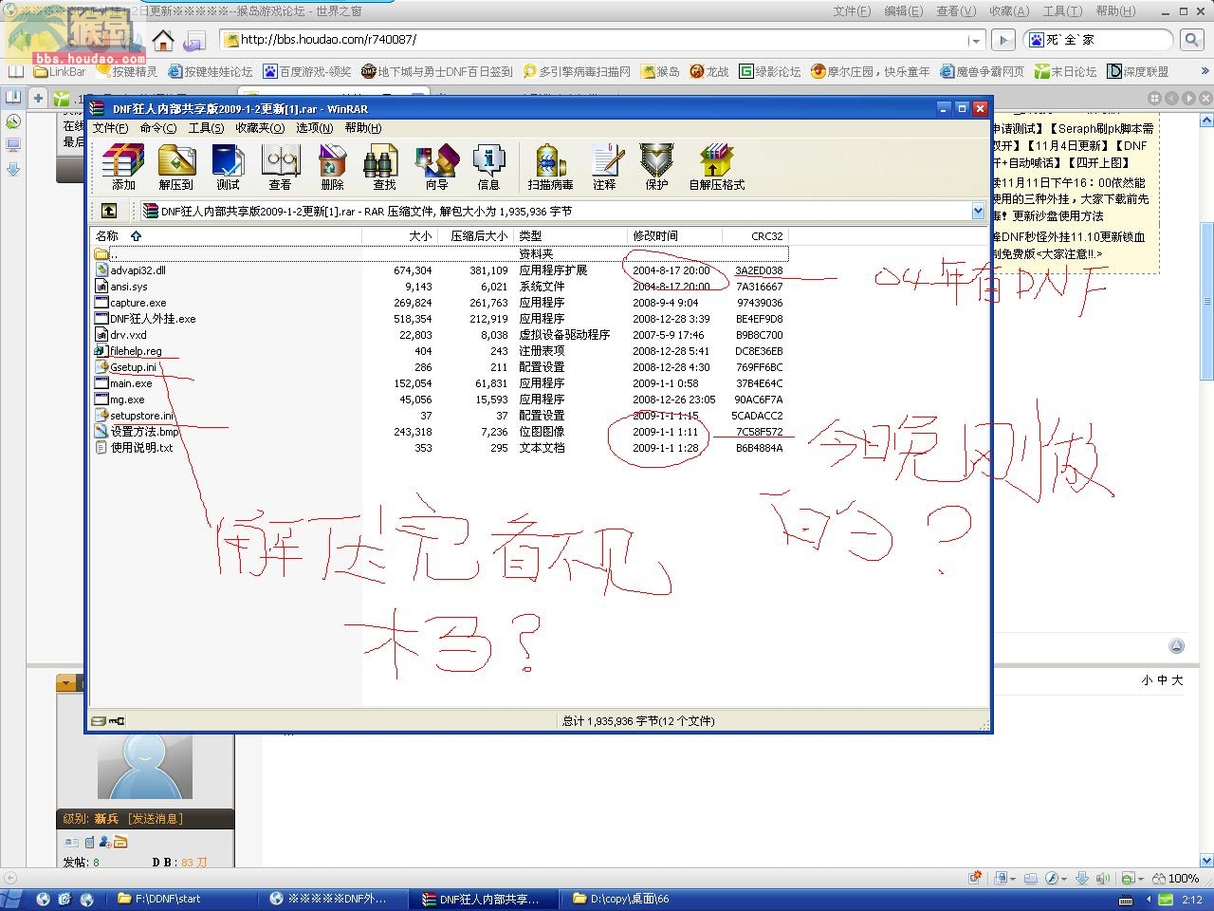Click the 扫描病毒 (Virus Scan) icon

click(550, 167)
